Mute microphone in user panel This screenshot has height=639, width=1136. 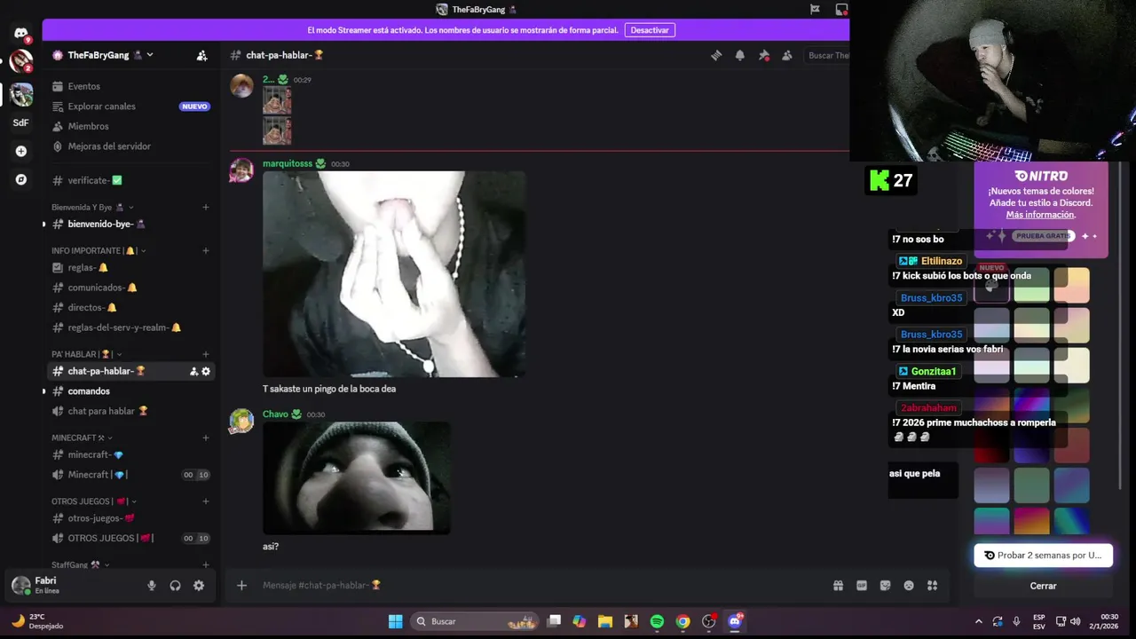[x=152, y=586]
